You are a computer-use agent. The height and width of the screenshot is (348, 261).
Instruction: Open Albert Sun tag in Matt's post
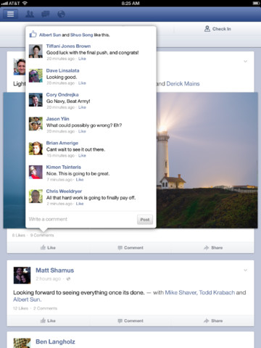coord(27,299)
